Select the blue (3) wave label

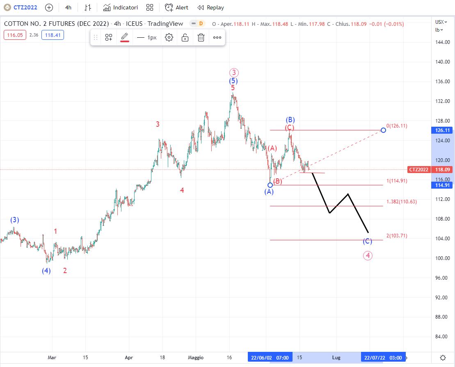15,220
